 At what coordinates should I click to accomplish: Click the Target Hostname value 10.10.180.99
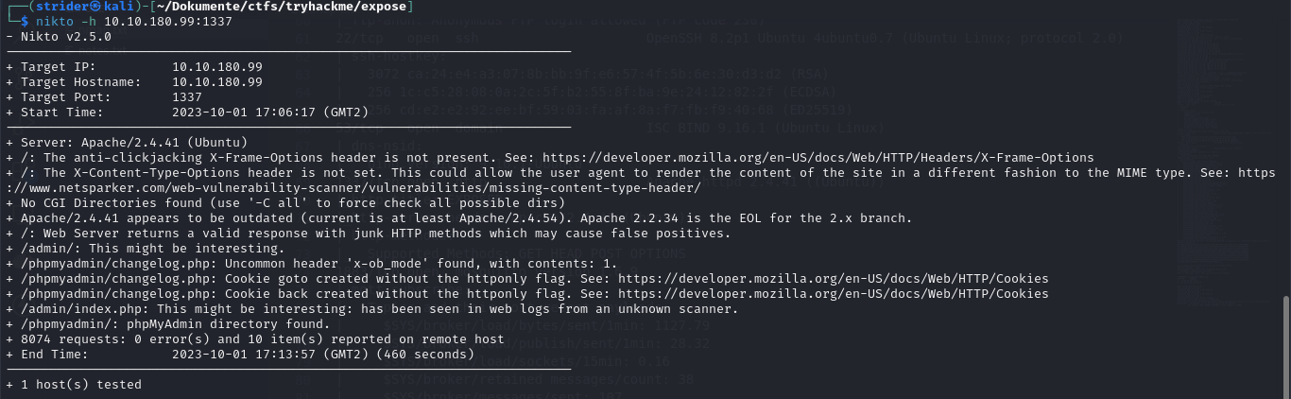coord(217,82)
